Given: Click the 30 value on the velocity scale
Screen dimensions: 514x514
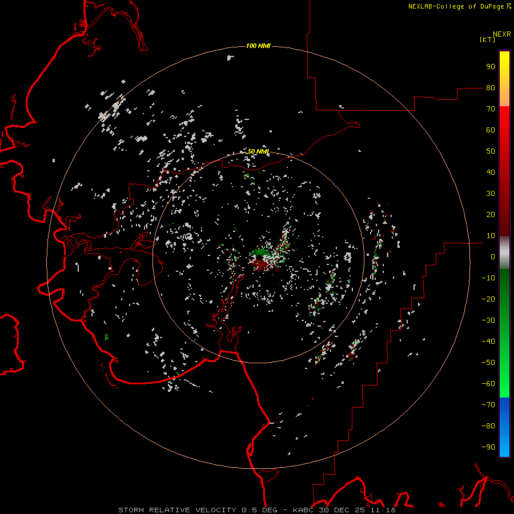Looking at the screenshot, I should click(491, 194).
